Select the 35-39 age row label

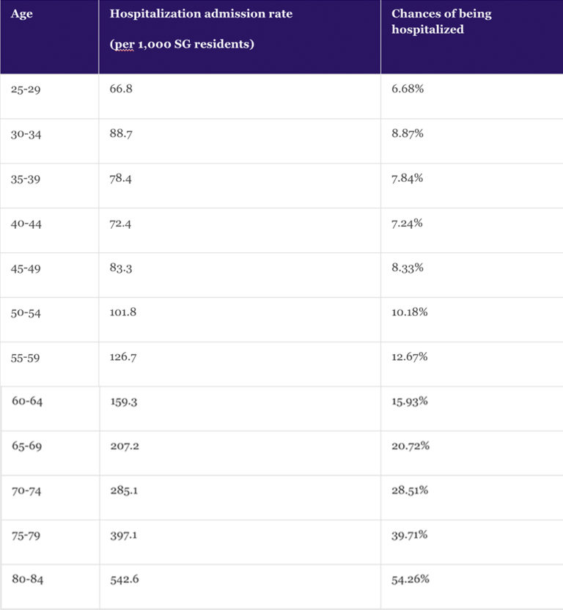pos(26,179)
